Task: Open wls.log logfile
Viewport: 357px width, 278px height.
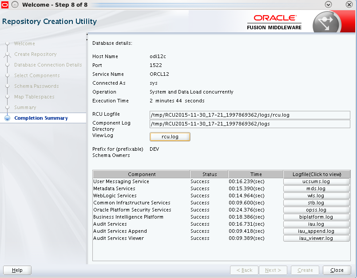Action: pos(316,196)
